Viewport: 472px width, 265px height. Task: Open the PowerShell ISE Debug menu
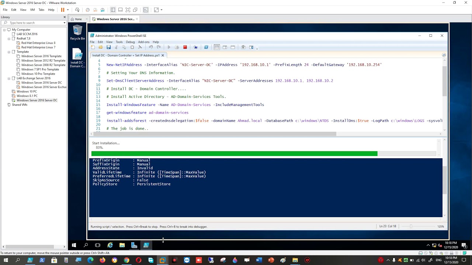click(130, 42)
